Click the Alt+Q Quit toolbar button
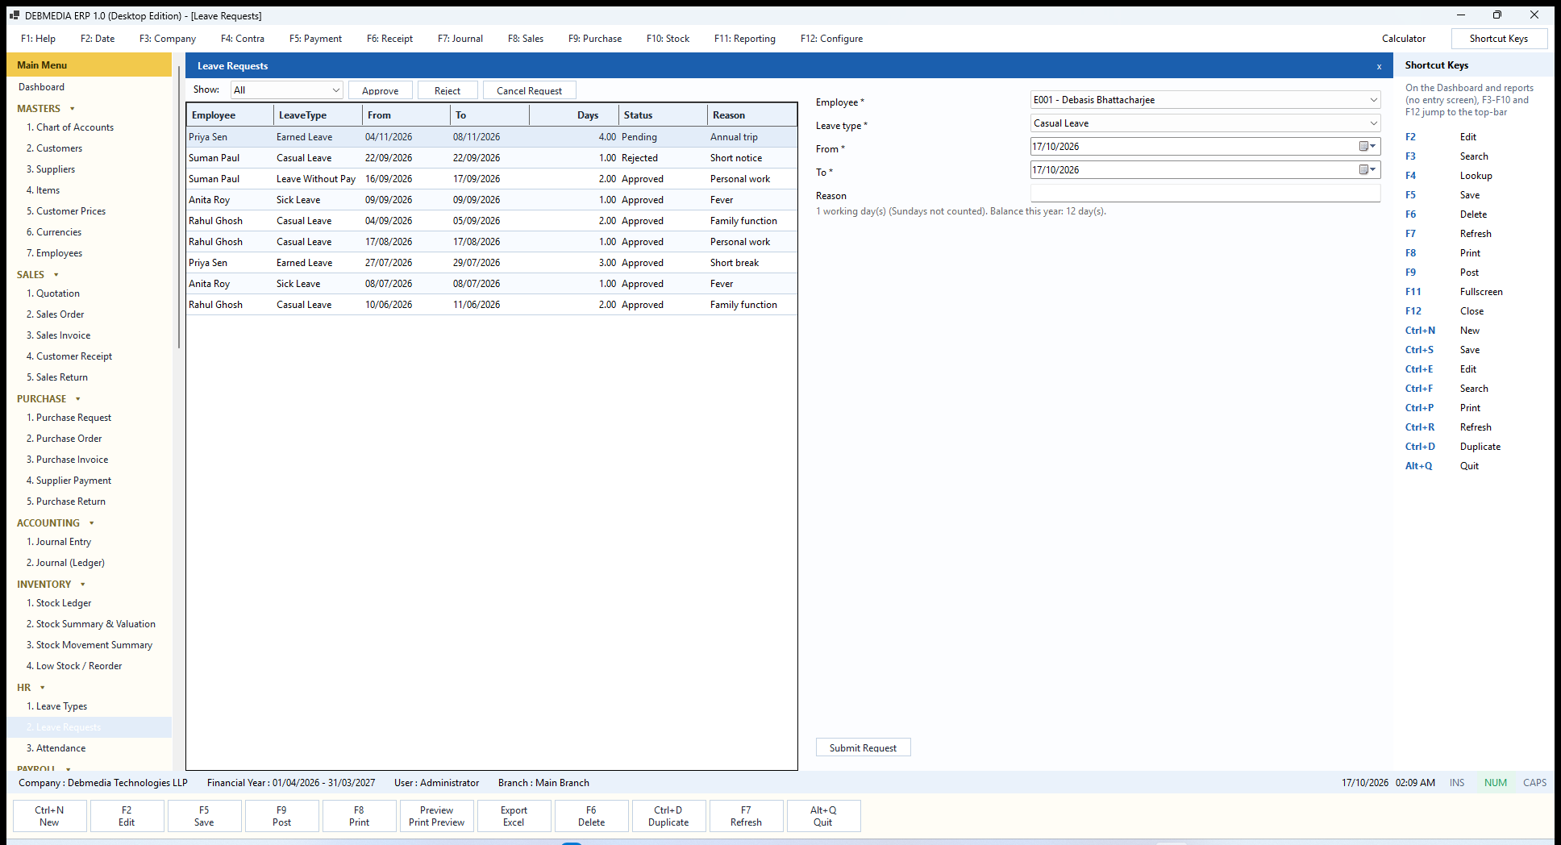1561x845 pixels. (823, 816)
